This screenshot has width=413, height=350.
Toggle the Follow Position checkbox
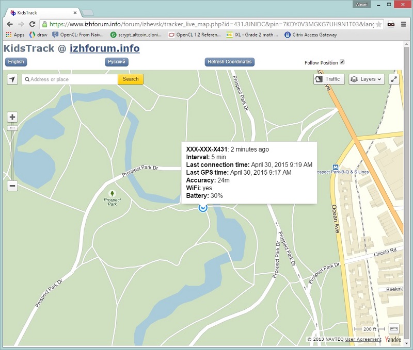tap(342, 62)
